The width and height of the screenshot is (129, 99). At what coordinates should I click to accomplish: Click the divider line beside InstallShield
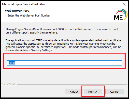[x=72, y=84]
